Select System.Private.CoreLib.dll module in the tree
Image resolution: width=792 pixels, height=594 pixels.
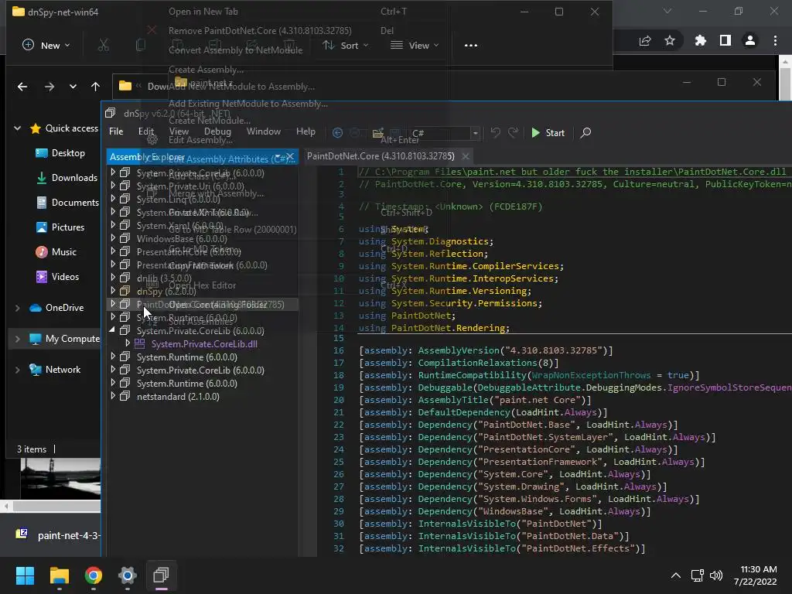204,344
